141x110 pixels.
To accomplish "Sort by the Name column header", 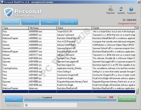I will click(x=74, y=28).
